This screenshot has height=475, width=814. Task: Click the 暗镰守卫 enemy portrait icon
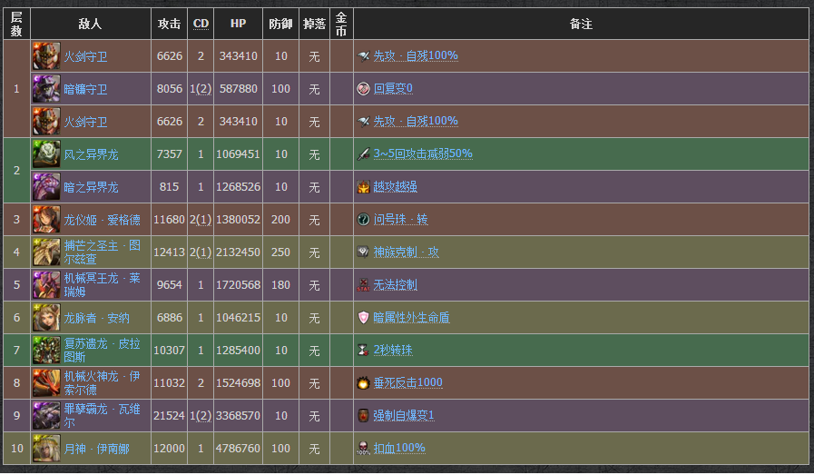click(x=46, y=89)
